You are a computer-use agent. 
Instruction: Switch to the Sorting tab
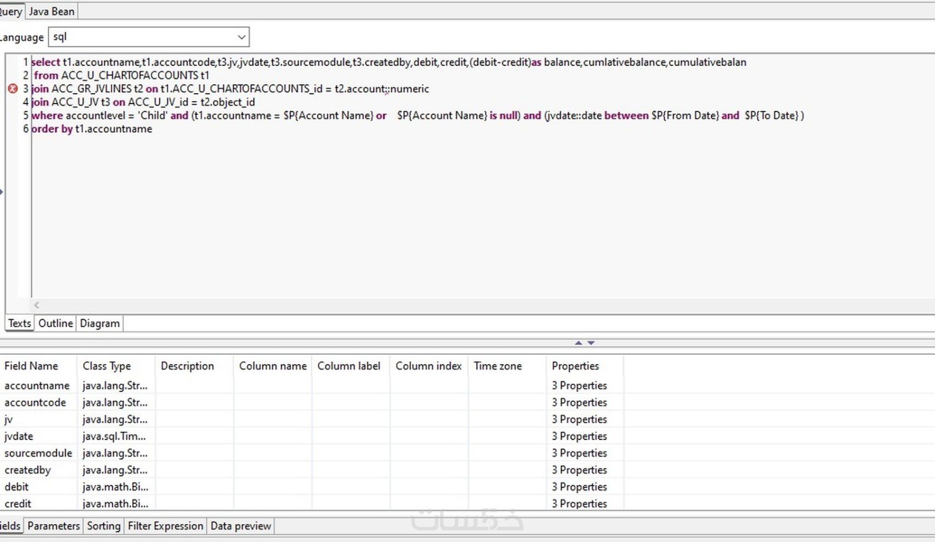pyautogui.click(x=103, y=526)
